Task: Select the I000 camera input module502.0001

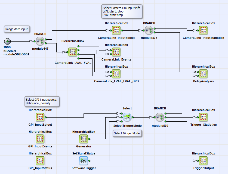Action: (x=7, y=41)
